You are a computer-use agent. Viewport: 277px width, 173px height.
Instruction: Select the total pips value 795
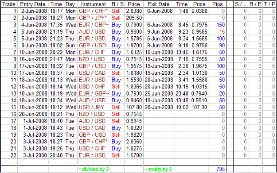coord(220,169)
